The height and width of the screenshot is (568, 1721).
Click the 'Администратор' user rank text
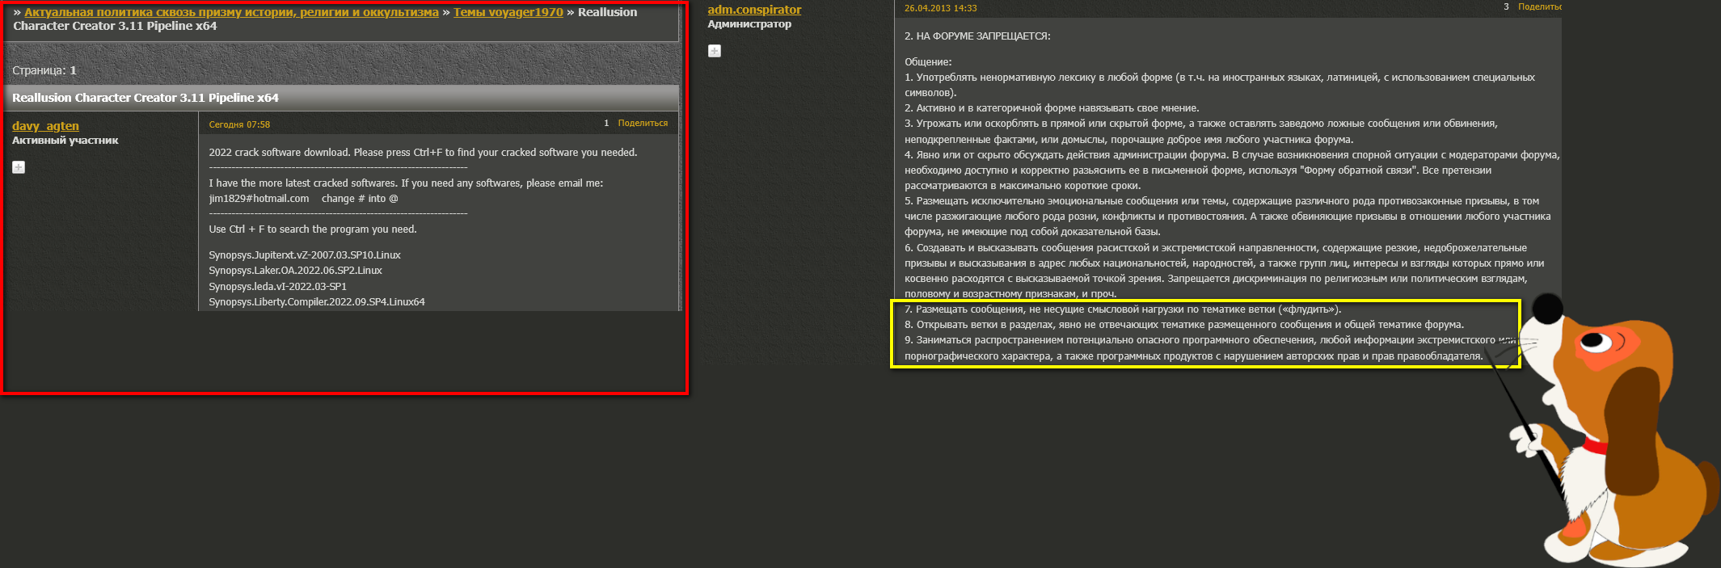(749, 24)
